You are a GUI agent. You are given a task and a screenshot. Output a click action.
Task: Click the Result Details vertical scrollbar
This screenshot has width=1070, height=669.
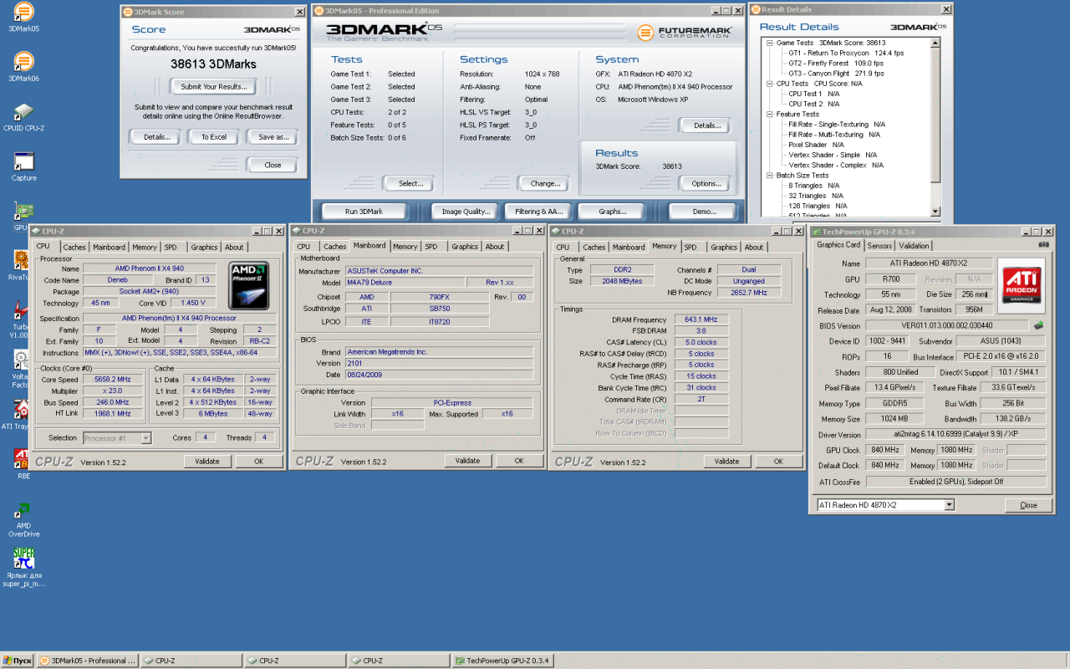click(x=935, y=128)
